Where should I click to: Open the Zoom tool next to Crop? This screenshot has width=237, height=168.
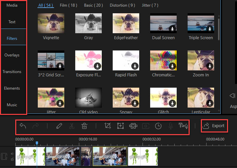point(120,126)
